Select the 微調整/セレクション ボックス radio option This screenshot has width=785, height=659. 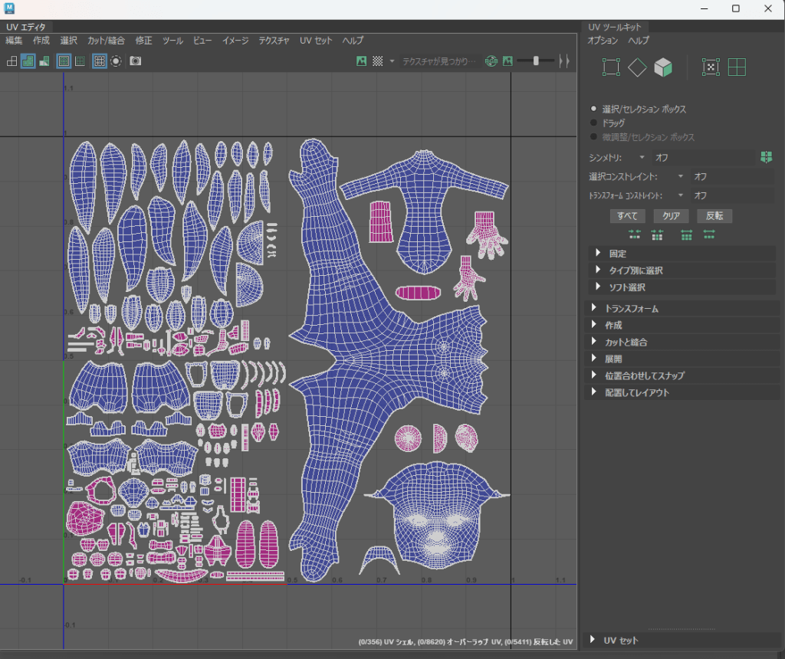coord(593,137)
